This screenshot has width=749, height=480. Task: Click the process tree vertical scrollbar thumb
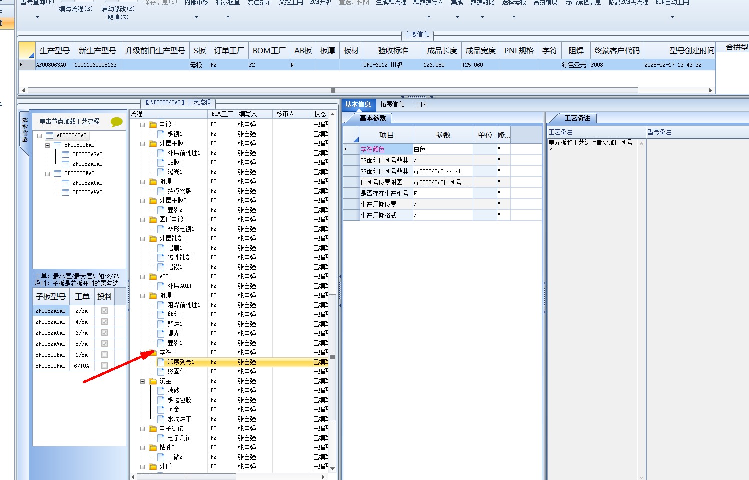(332, 357)
